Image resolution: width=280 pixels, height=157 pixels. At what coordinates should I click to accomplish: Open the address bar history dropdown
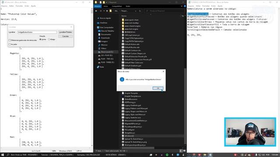[136, 11]
